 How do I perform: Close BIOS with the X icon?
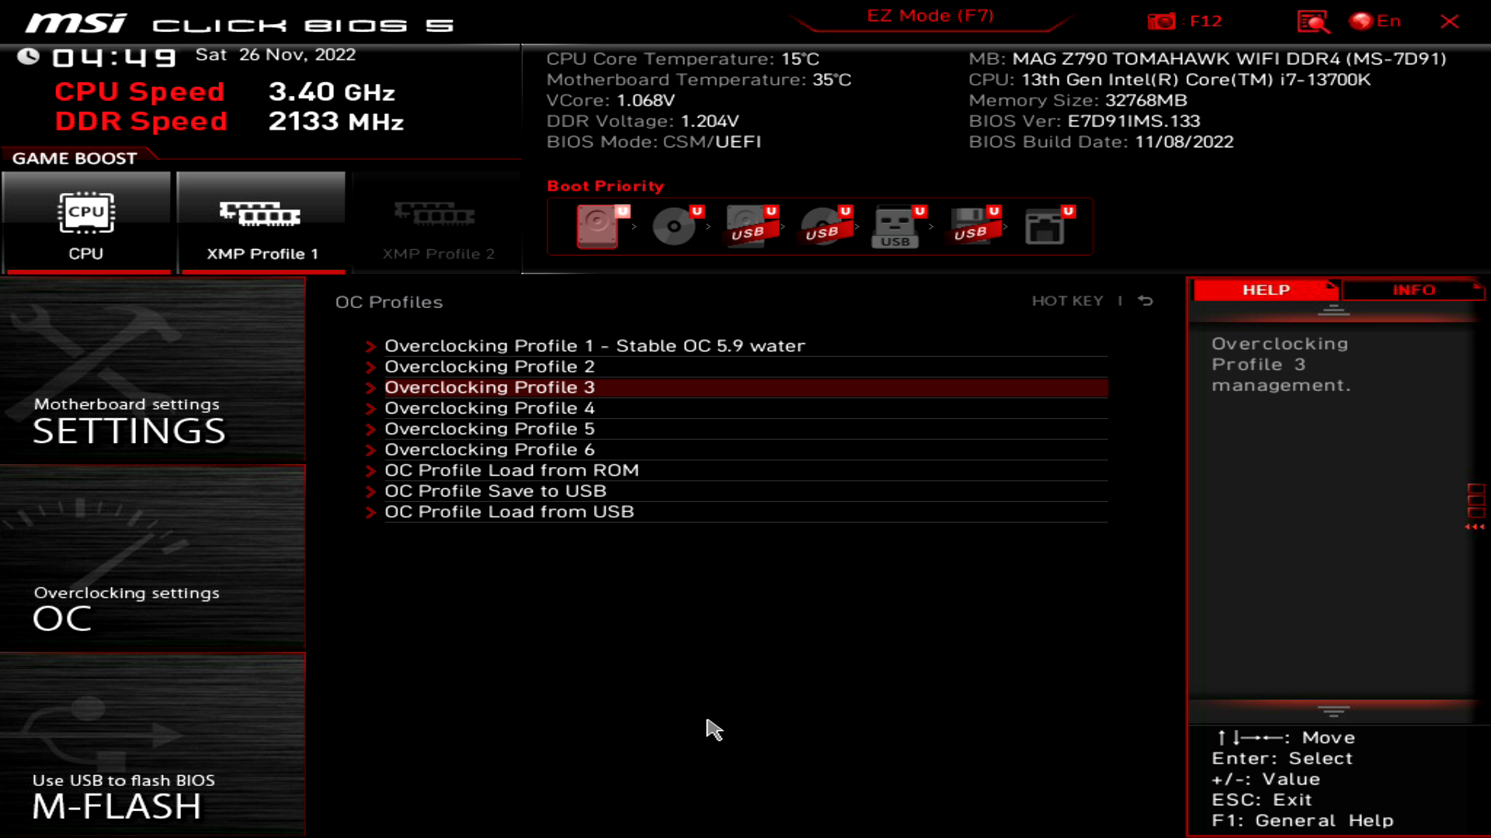click(1449, 22)
